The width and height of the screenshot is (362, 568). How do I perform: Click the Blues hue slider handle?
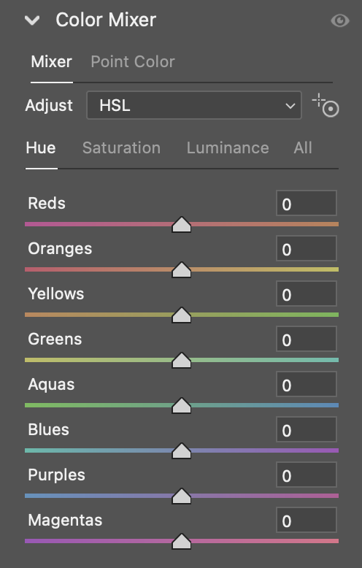(x=181, y=451)
